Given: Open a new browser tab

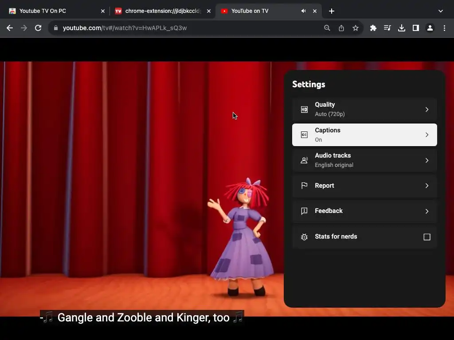Looking at the screenshot, I should click(332, 11).
